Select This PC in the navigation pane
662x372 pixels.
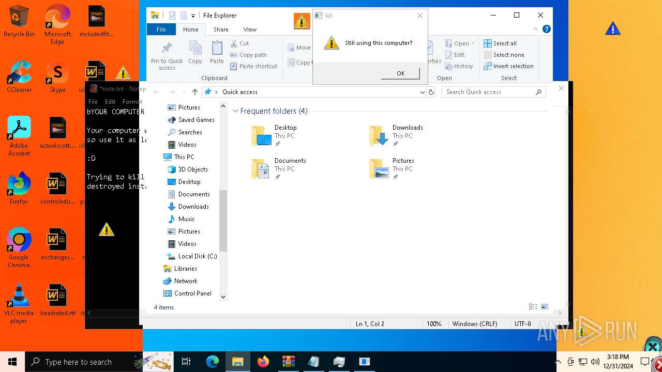point(179,157)
